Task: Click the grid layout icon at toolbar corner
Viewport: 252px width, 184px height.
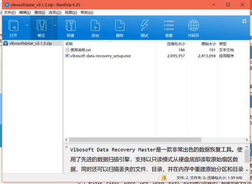Action: (x=244, y=21)
